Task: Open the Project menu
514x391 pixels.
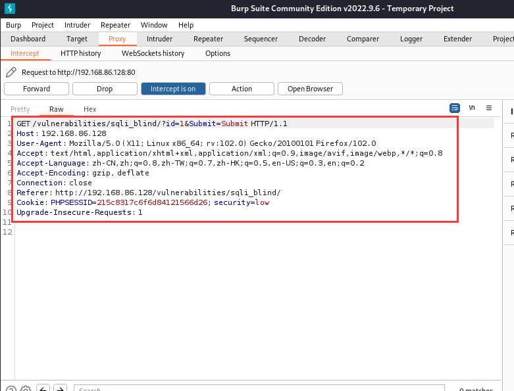Action: 43,25
